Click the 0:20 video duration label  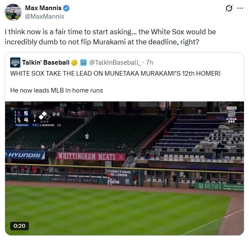[19, 226]
